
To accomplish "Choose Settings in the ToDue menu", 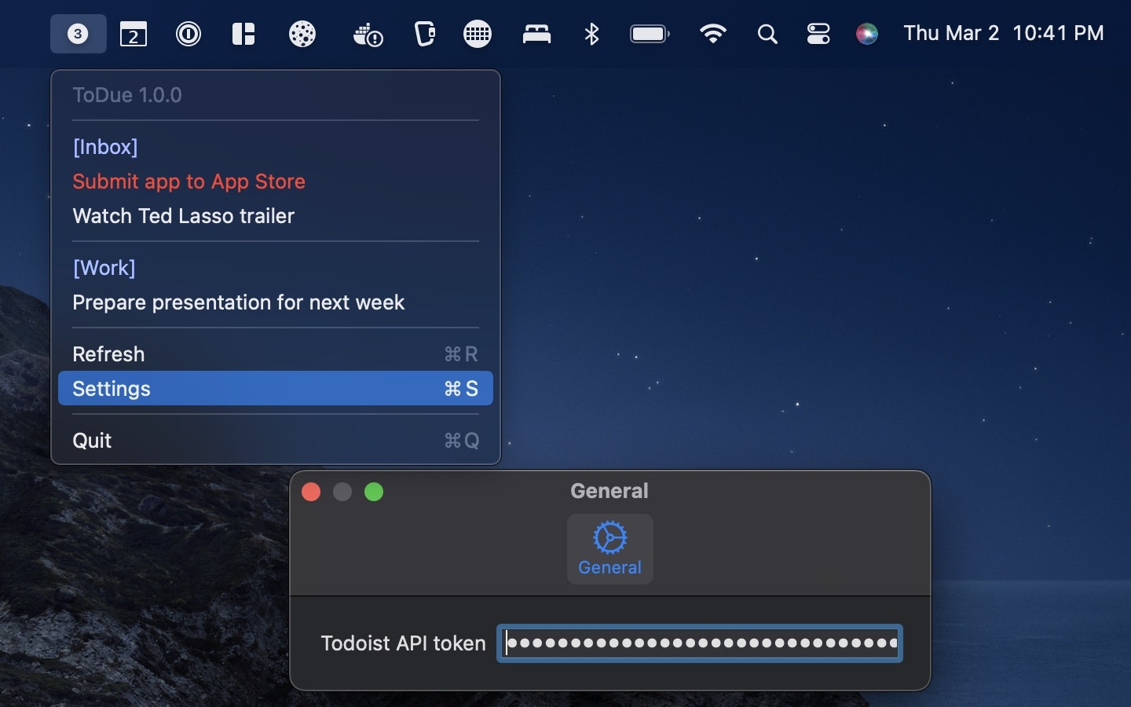I will [276, 389].
